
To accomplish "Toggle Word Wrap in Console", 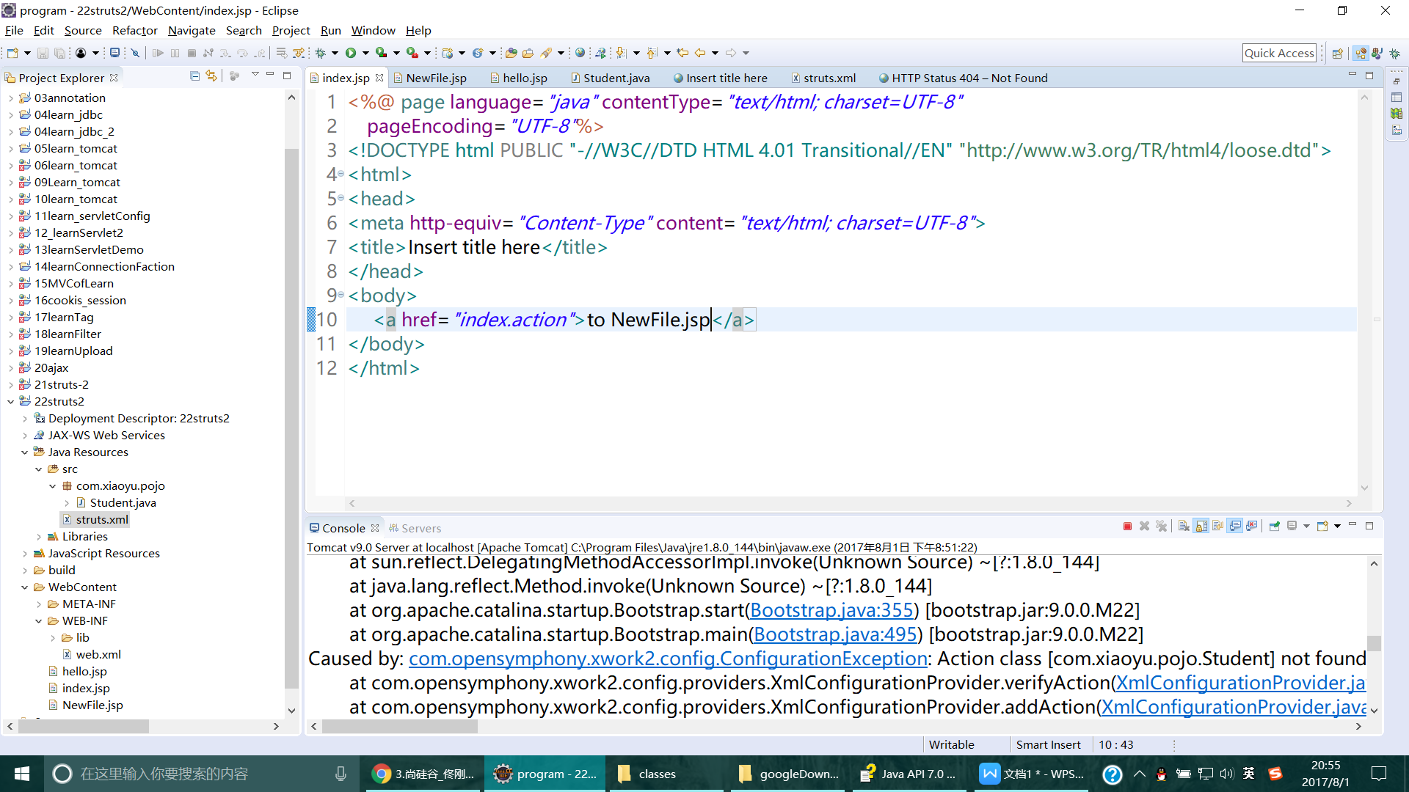I will tap(1217, 527).
